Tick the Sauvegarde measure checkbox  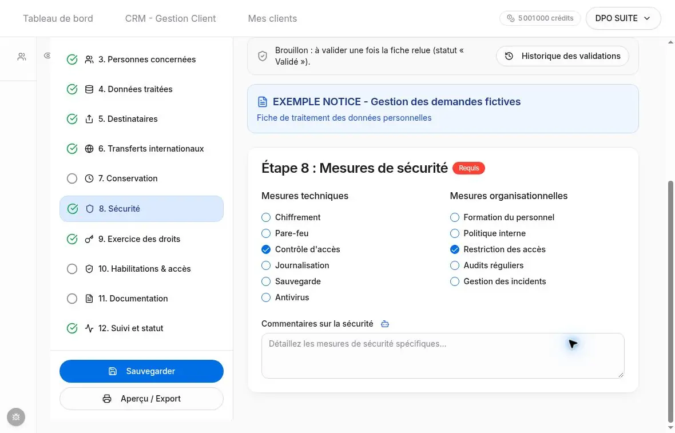click(266, 281)
